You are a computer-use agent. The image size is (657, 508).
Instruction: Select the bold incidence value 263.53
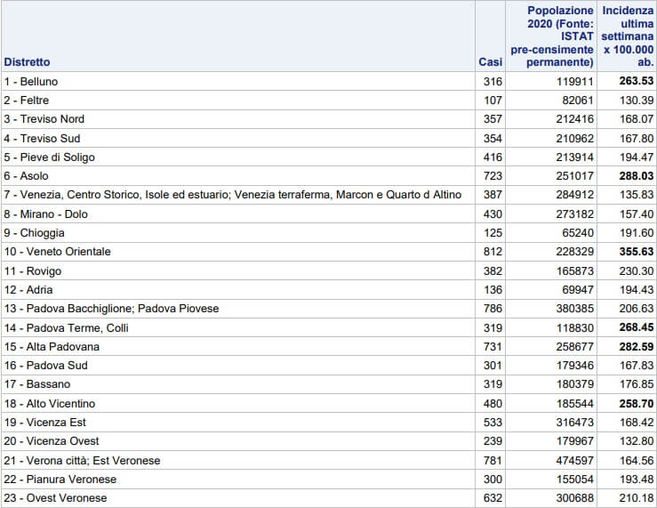(636, 82)
